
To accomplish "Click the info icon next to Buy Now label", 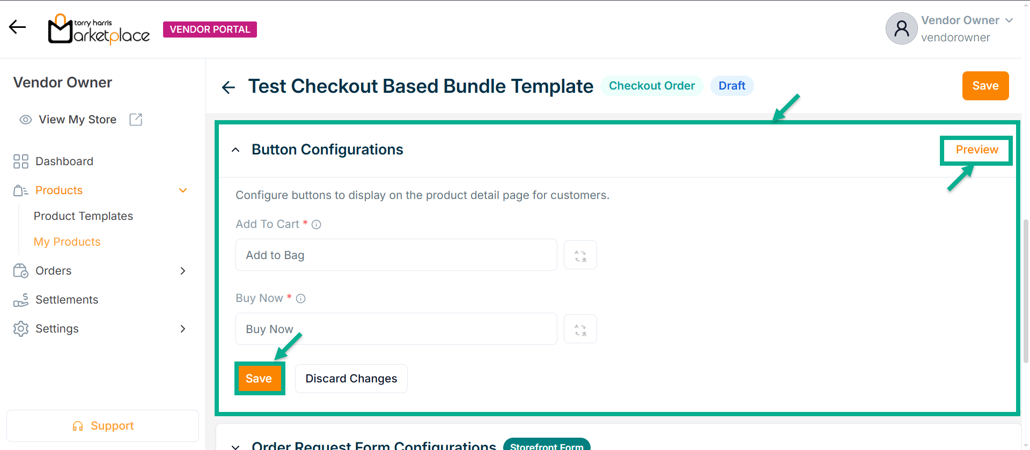I will (x=301, y=299).
